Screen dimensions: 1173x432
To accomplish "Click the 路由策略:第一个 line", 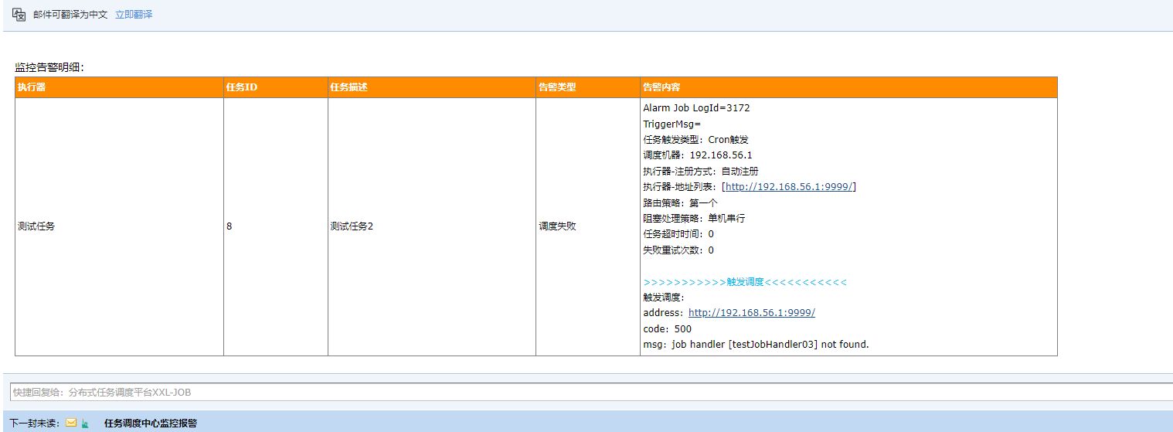I will point(681,202).
